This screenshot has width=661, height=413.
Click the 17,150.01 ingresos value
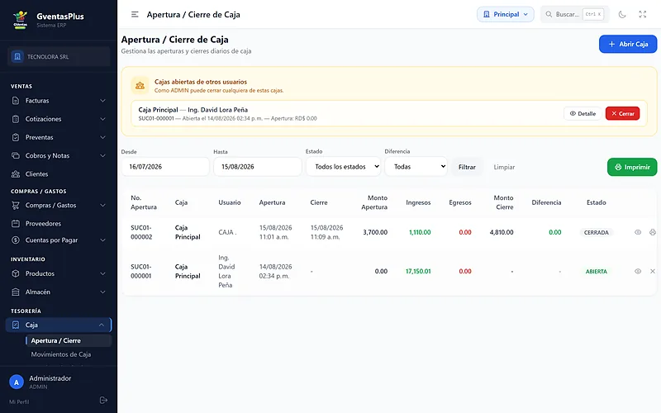point(418,272)
